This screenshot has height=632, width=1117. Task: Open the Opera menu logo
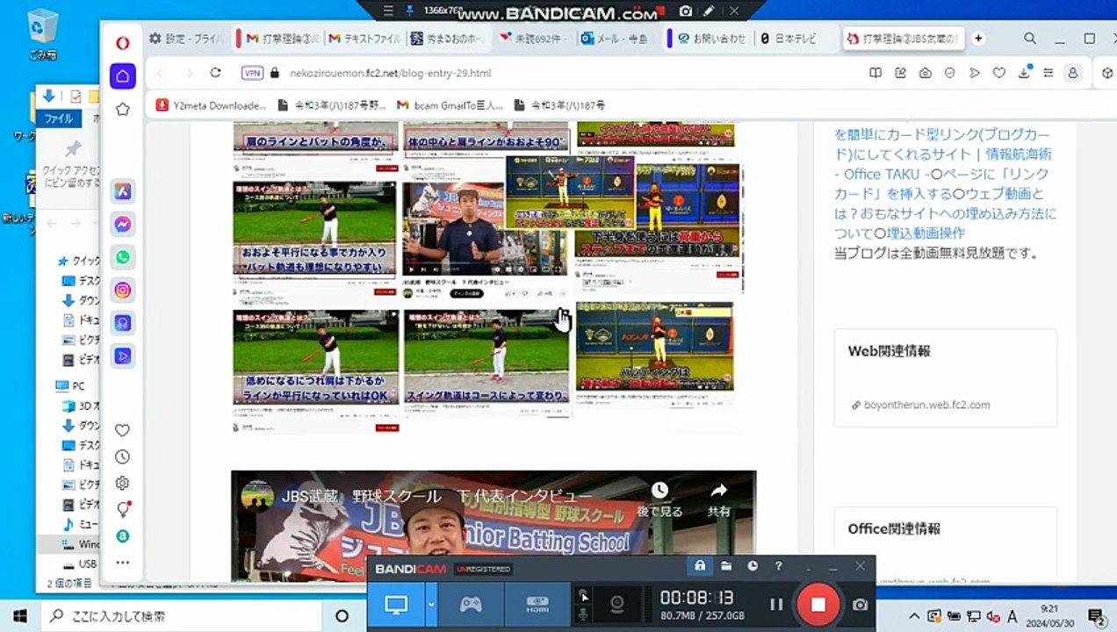[x=122, y=43]
